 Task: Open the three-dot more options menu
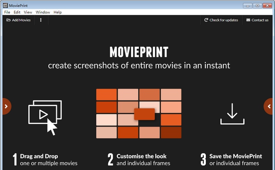tap(41, 20)
